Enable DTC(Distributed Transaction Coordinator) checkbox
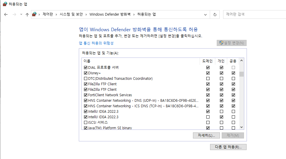286x159 pixels. [85, 79]
